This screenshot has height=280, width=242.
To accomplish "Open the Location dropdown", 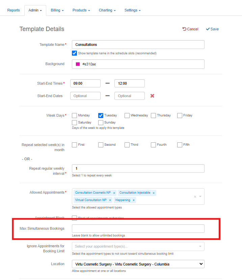I will pos(138,264).
